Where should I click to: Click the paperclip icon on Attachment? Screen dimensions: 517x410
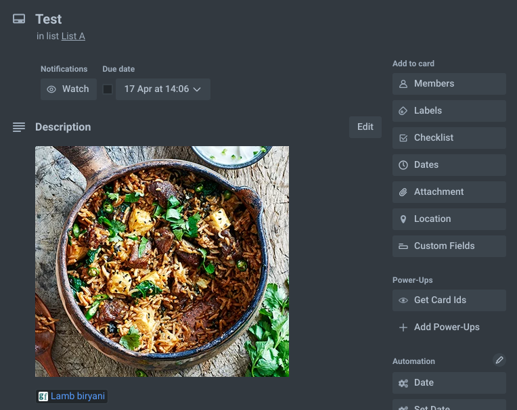pos(403,192)
